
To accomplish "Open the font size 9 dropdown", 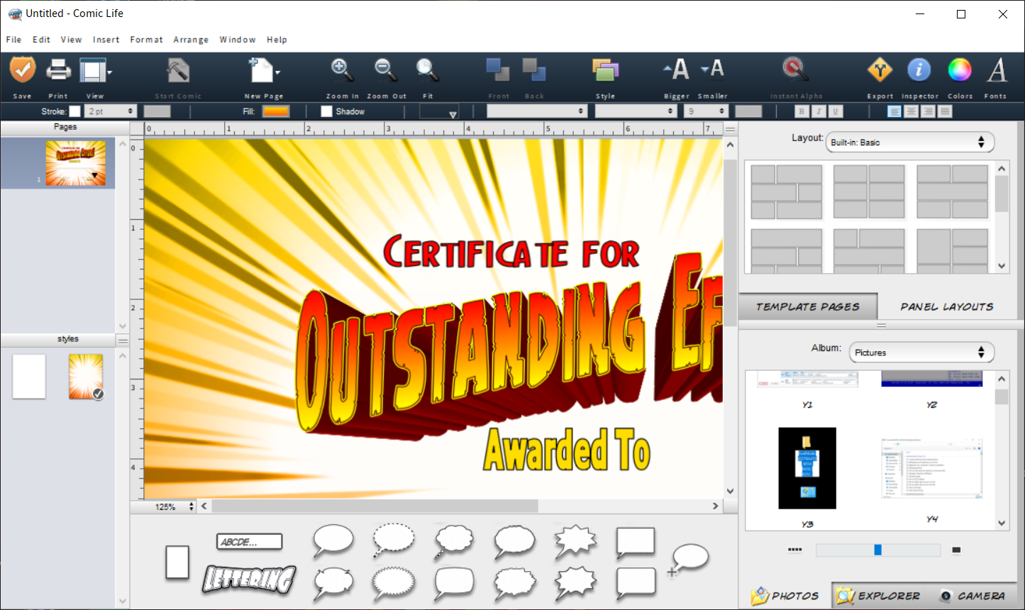I will pos(707,111).
